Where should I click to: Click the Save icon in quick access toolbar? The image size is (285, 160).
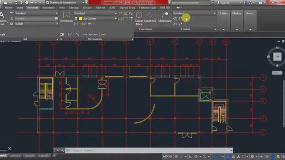[x=16, y=3]
